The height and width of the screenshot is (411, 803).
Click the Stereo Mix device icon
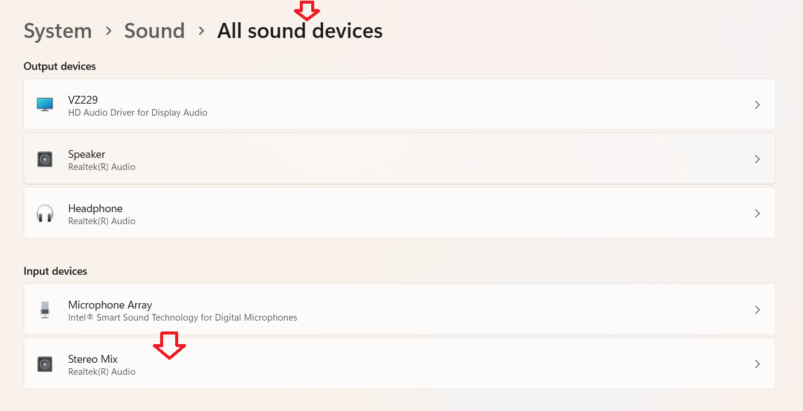45,364
